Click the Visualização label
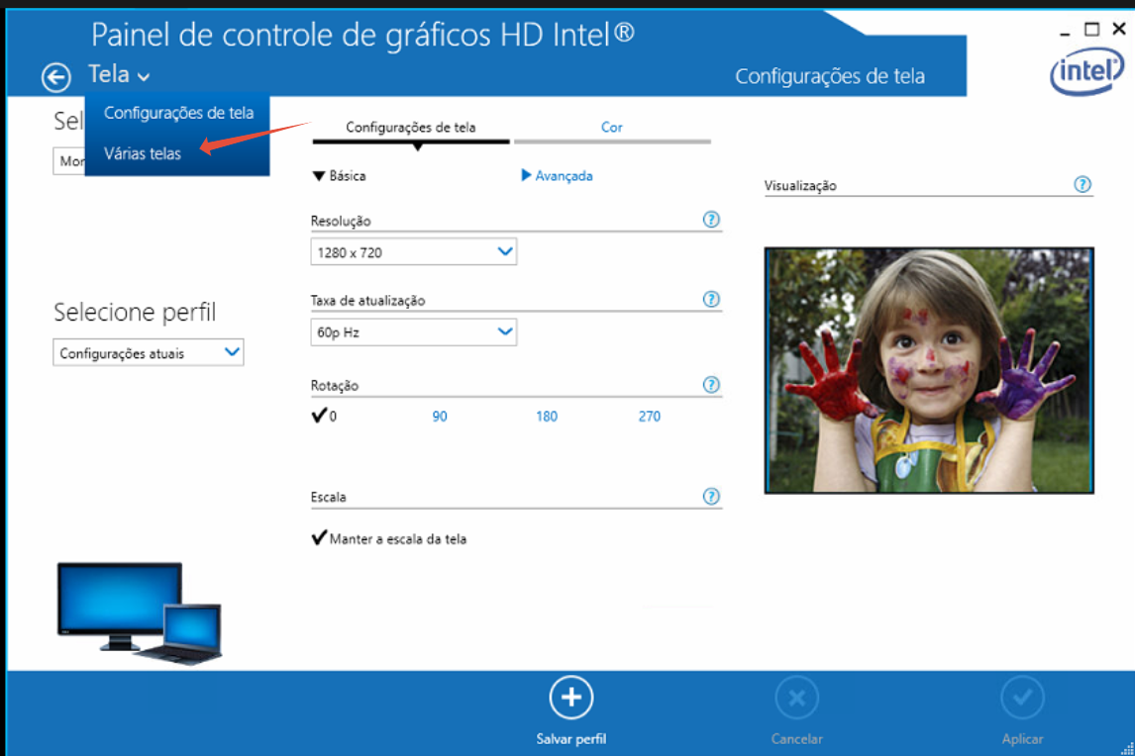Viewport: 1135px width, 756px height. (800, 185)
